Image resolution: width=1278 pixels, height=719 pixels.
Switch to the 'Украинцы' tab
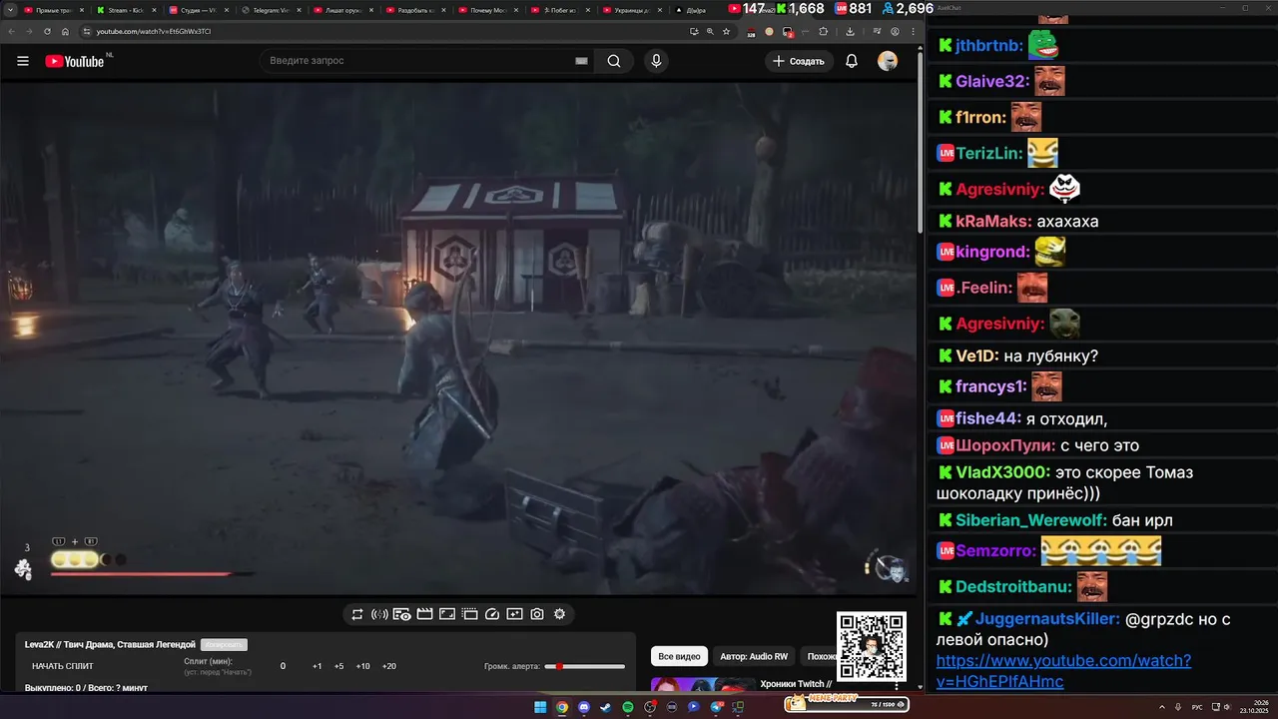(635, 9)
